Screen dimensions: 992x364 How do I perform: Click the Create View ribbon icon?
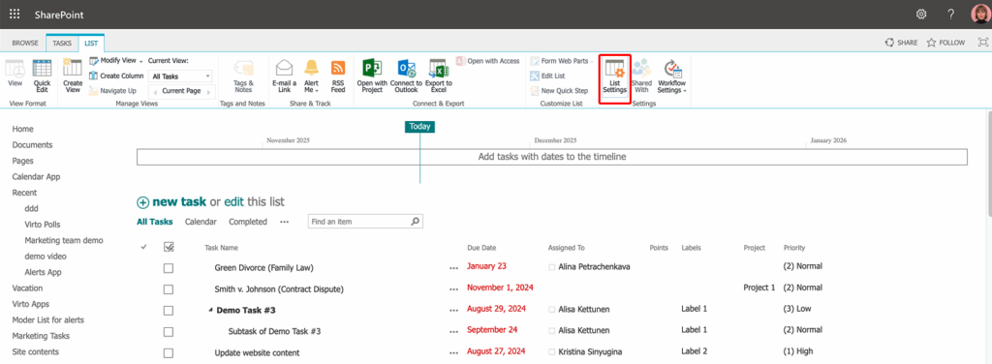[x=73, y=76]
